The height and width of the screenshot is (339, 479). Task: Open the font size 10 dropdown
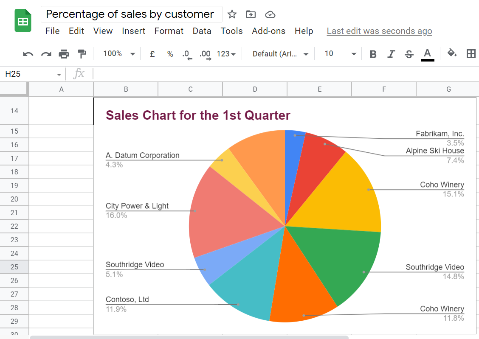[x=340, y=54]
